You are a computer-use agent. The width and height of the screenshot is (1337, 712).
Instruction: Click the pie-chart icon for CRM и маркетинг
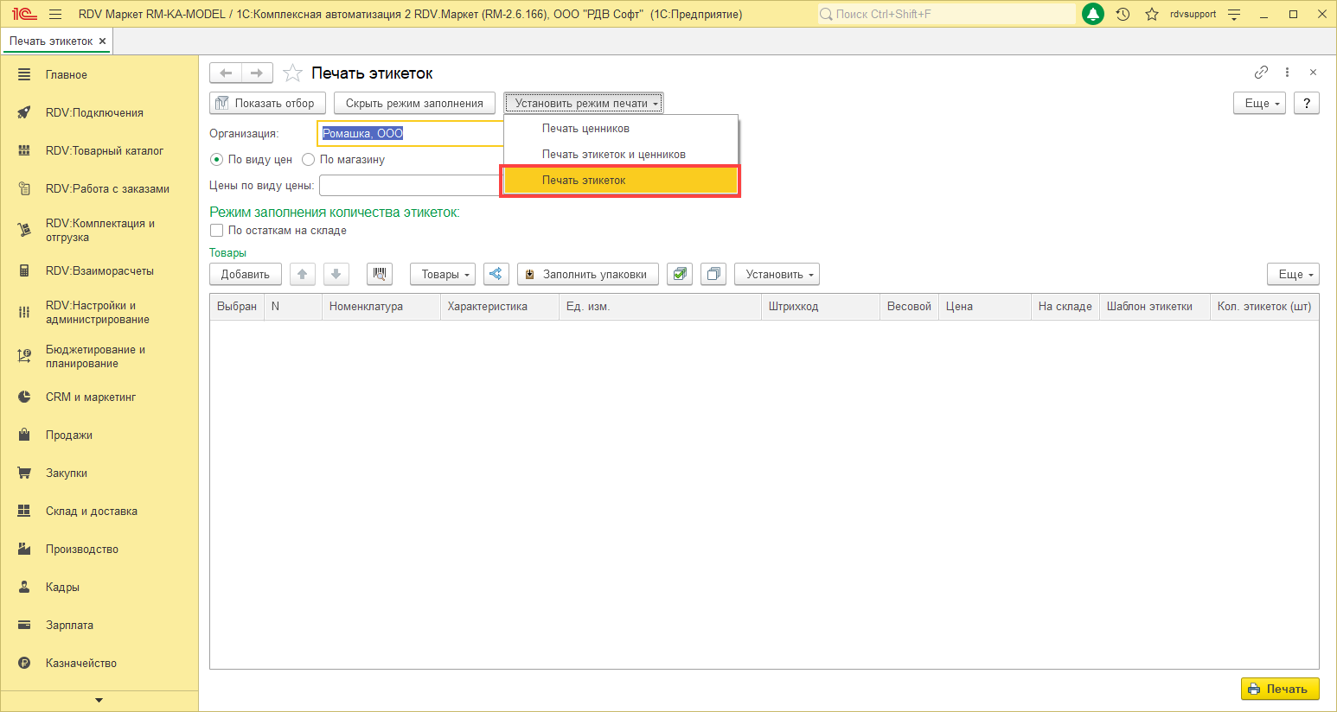pos(24,397)
